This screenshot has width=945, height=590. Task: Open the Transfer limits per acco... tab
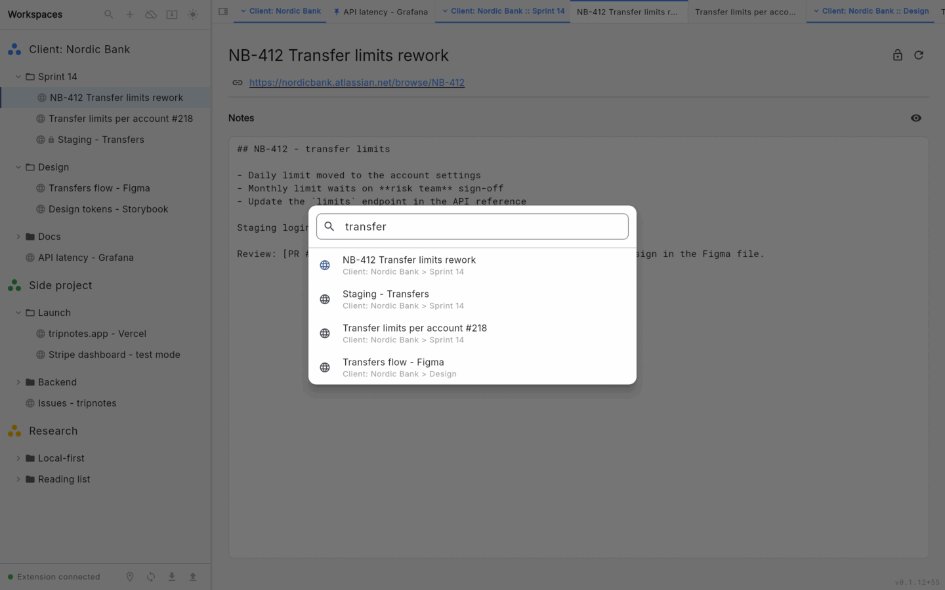[x=747, y=12]
